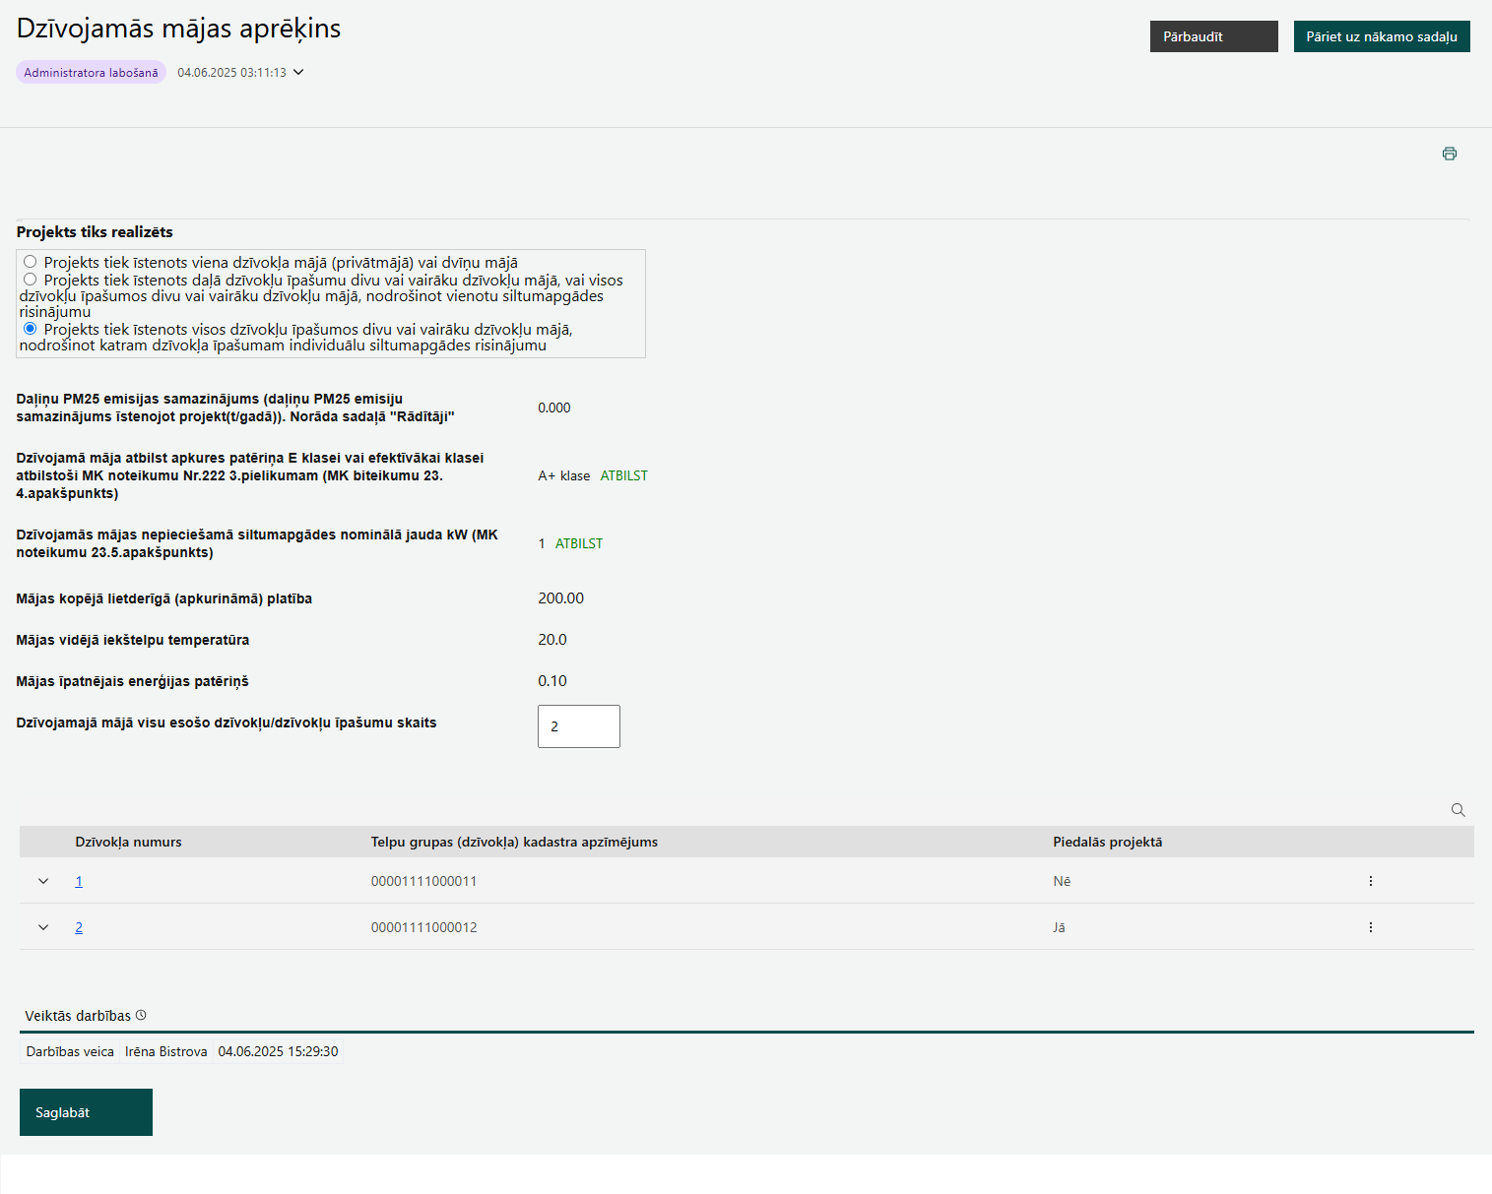Expand version date dropdown chevron
The height and width of the screenshot is (1194, 1492).
[298, 72]
